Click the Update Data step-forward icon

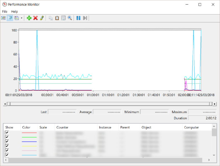(85, 18)
